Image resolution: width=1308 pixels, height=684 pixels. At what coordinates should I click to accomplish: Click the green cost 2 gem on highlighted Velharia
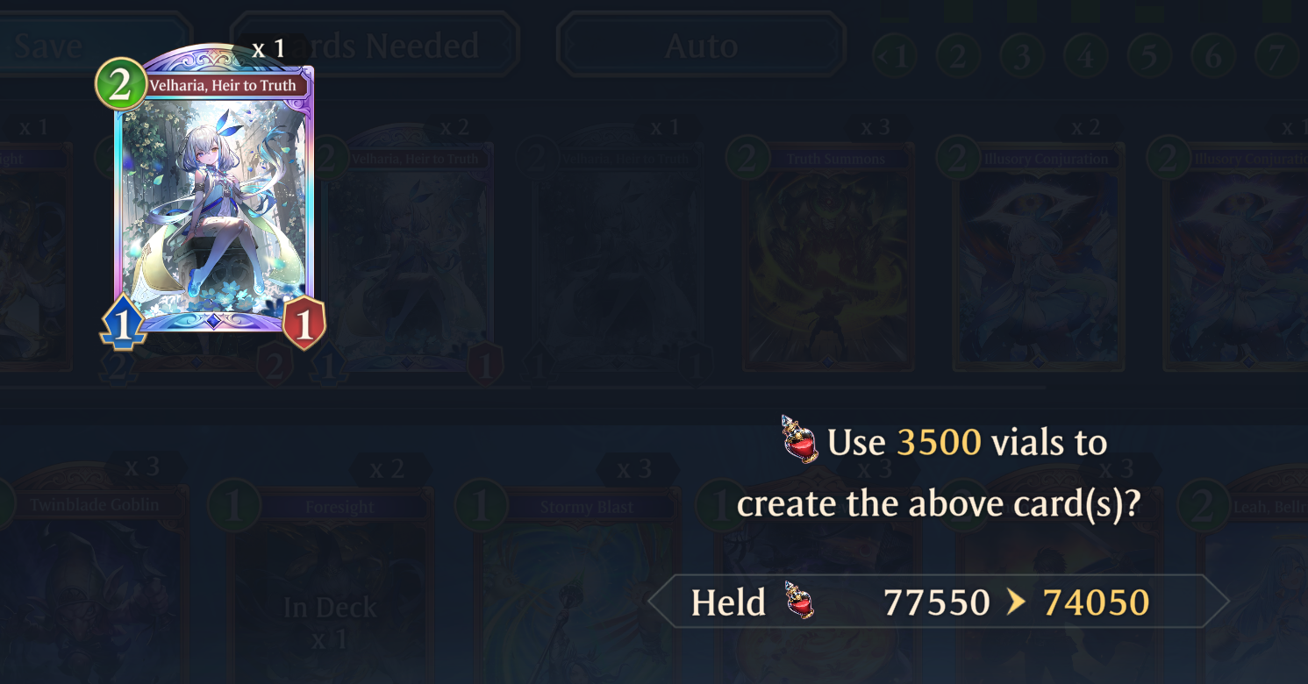coord(120,85)
